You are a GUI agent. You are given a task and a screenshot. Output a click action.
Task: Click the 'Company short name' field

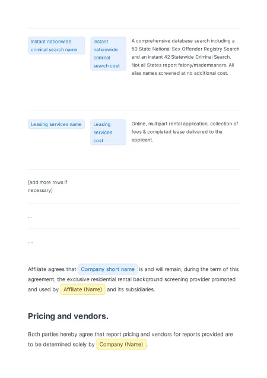107,269
